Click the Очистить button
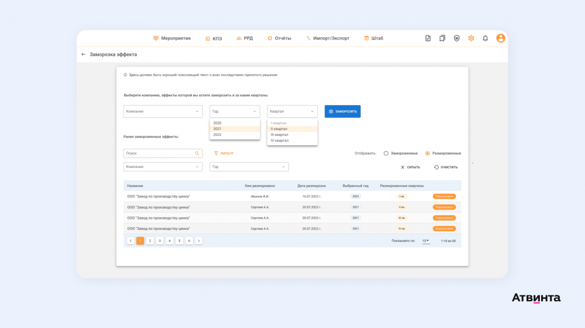 [x=446, y=167]
